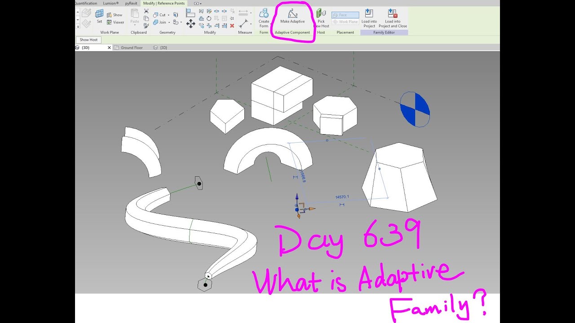Select the Split Element tool
This screenshot has width=575, height=323.
[217, 11]
